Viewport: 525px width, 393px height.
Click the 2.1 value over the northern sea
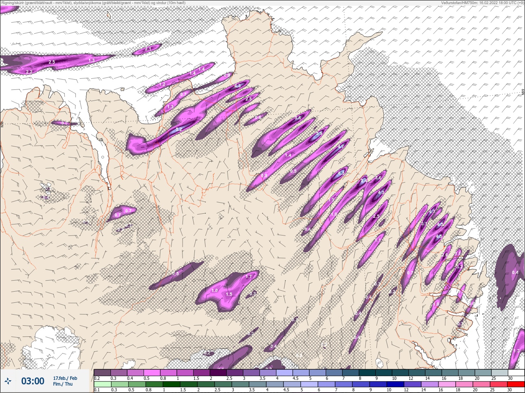click(148, 49)
